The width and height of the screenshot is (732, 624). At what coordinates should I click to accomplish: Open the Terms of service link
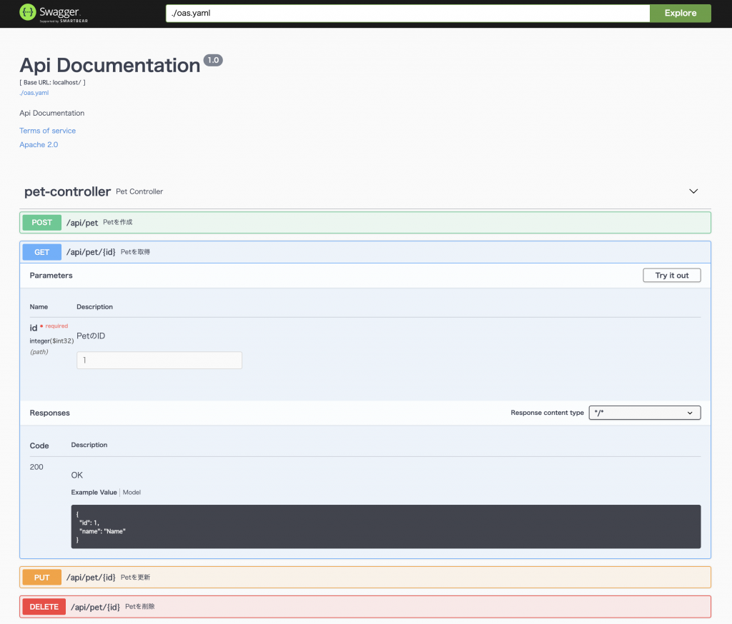click(x=47, y=131)
